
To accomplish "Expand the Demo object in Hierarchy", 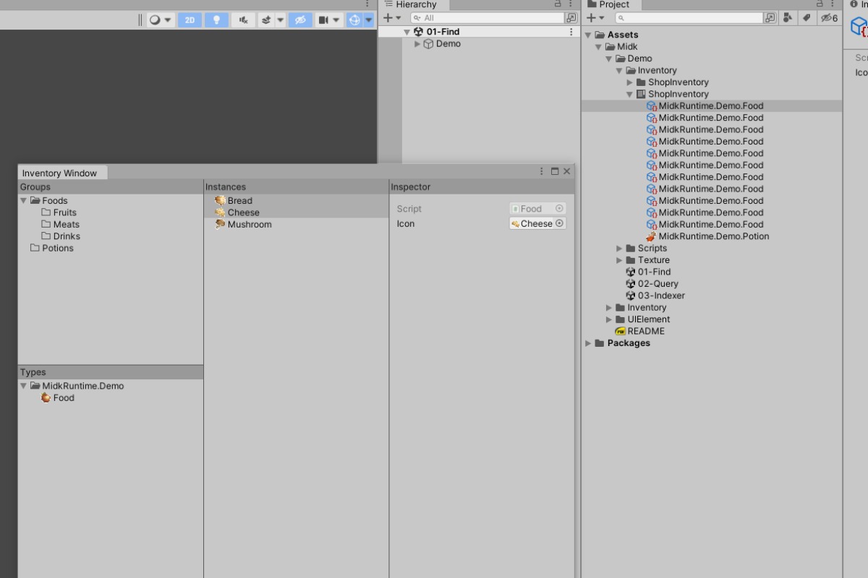I will pyautogui.click(x=417, y=44).
